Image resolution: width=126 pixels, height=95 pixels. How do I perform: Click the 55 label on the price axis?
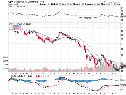pyautogui.click(x=122, y=31)
